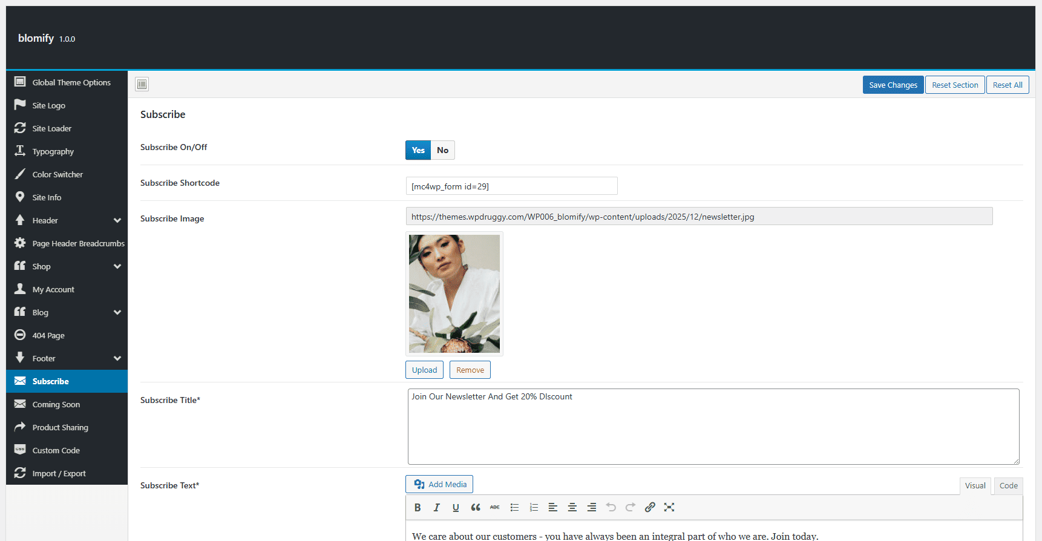Click the Subscribe Title textarea resize handle
This screenshot has height=541, width=1042.
pos(1016,461)
